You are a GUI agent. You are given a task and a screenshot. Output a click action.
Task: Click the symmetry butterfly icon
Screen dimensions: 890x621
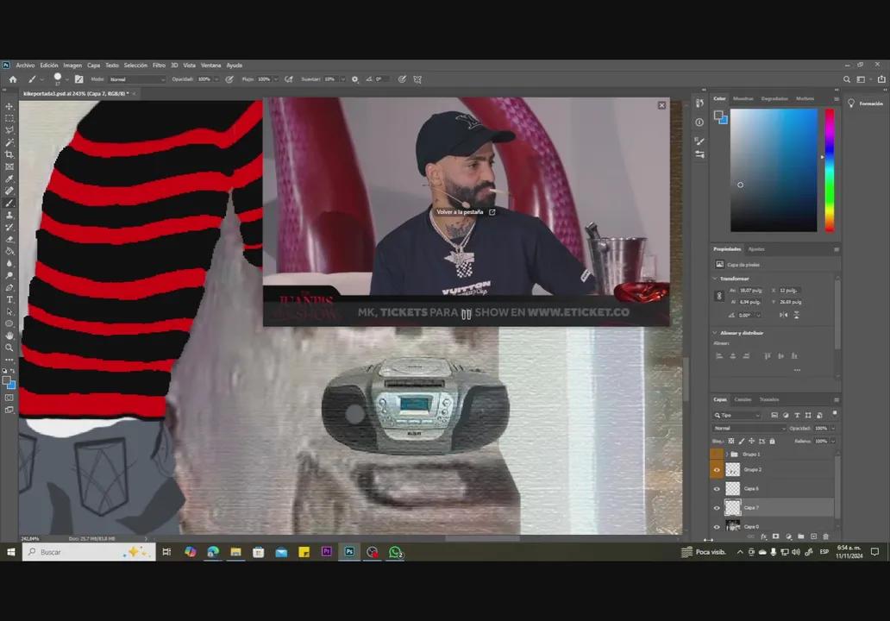[x=417, y=79]
